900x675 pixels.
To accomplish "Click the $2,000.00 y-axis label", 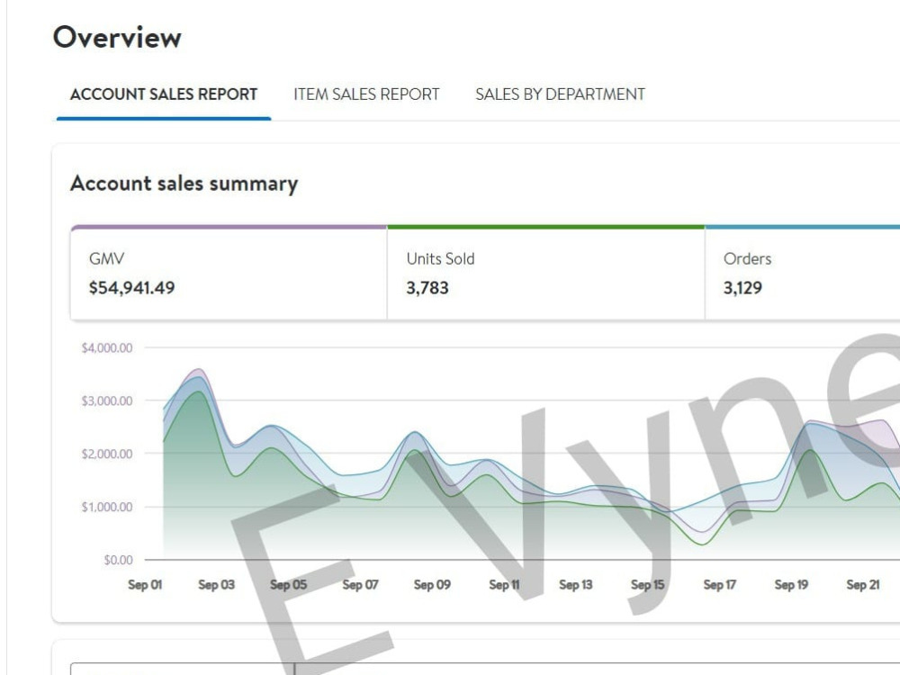I will coord(107,454).
